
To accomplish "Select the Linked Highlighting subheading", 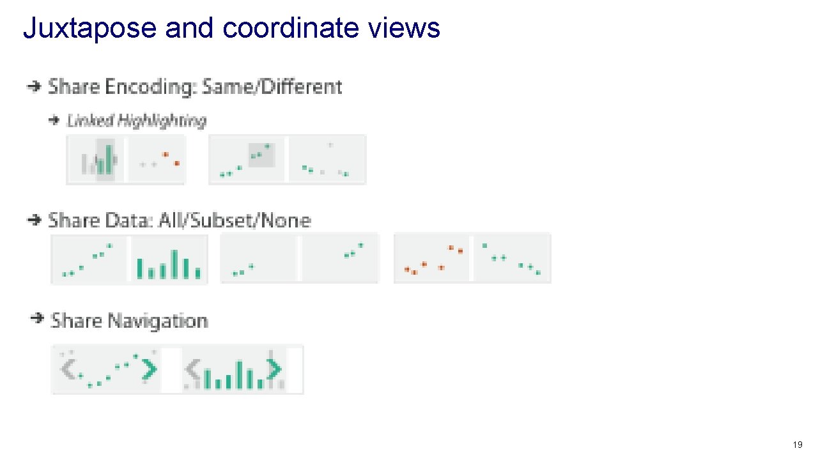I will coord(136,121).
